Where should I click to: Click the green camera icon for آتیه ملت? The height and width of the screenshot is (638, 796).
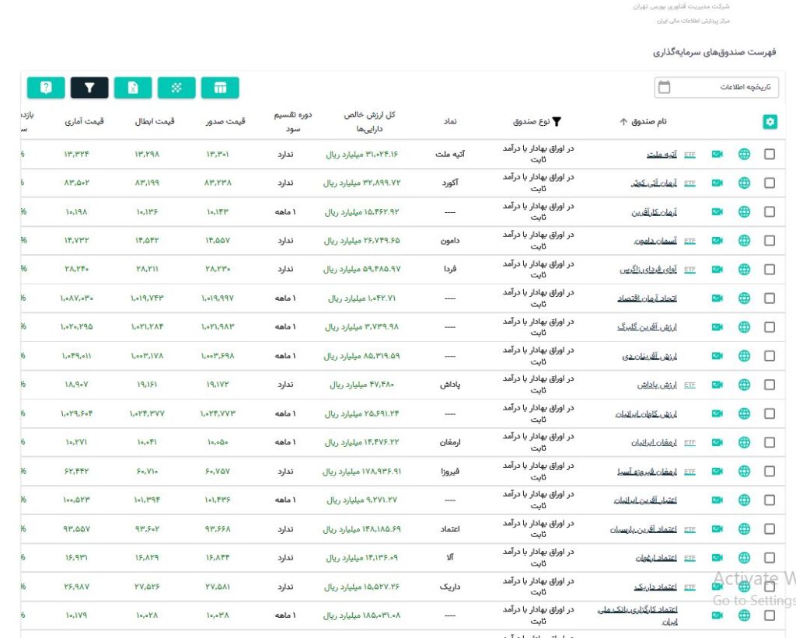717,155
